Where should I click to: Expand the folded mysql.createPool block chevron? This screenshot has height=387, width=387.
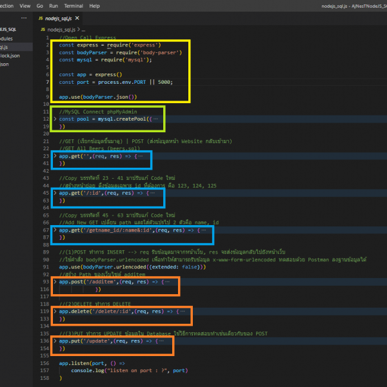coord(55,119)
